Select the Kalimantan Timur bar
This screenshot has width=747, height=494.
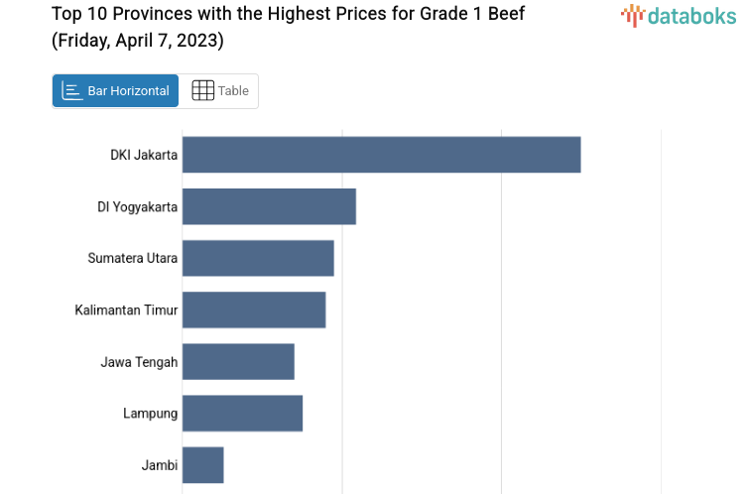click(254, 309)
